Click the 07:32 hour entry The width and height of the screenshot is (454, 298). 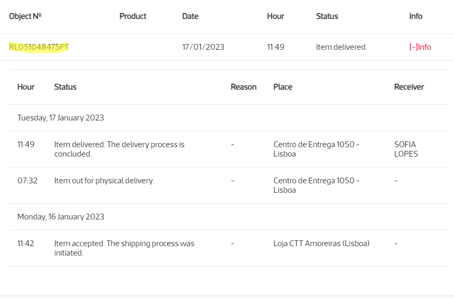tap(26, 181)
